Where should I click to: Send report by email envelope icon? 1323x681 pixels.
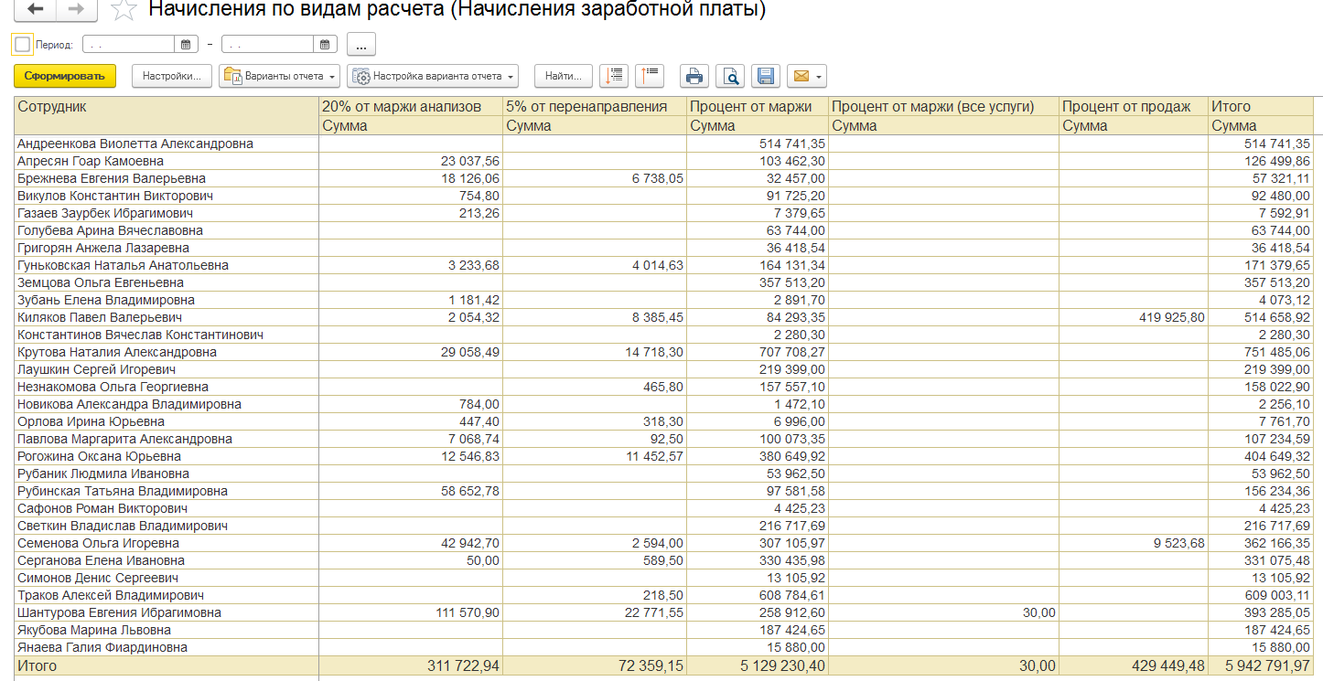coord(801,76)
